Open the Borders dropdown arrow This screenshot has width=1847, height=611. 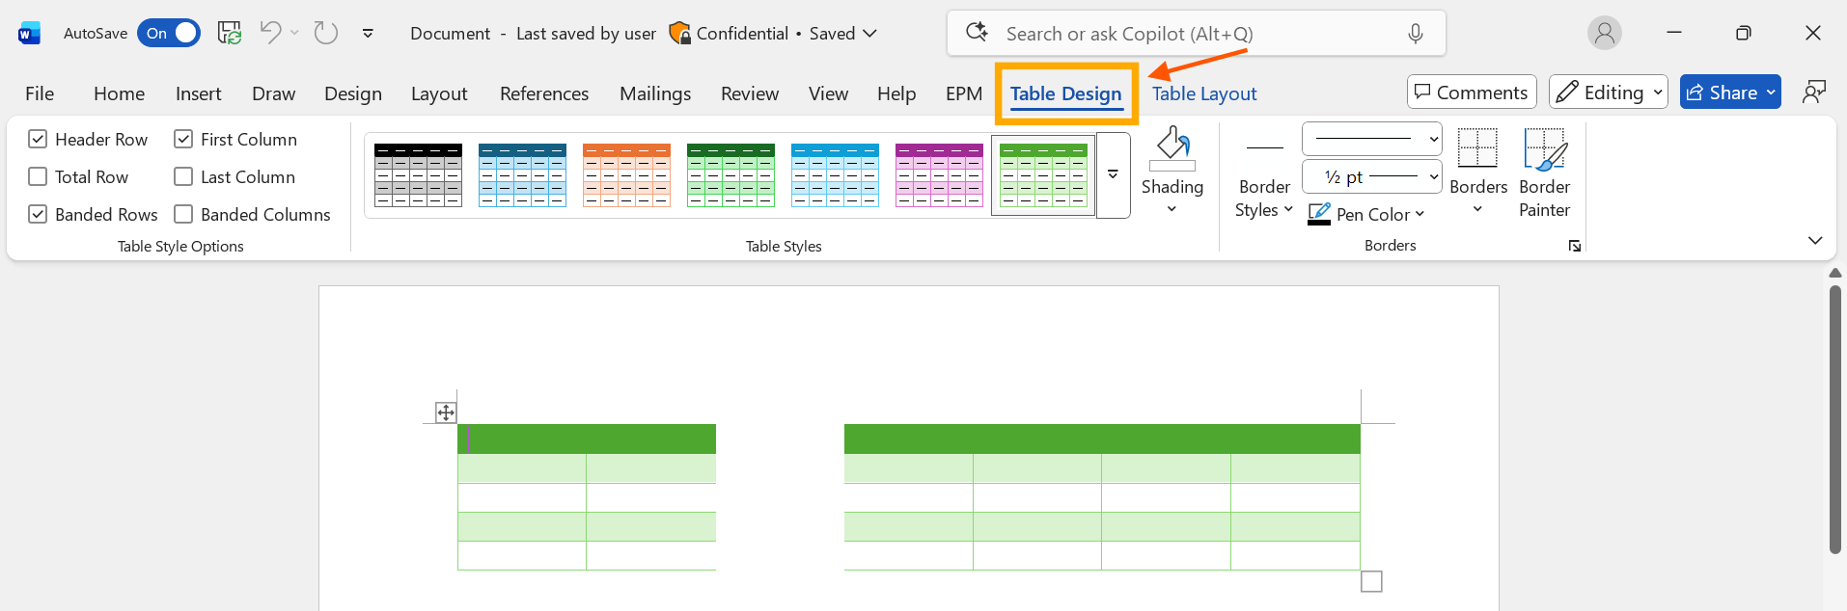click(x=1477, y=209)
